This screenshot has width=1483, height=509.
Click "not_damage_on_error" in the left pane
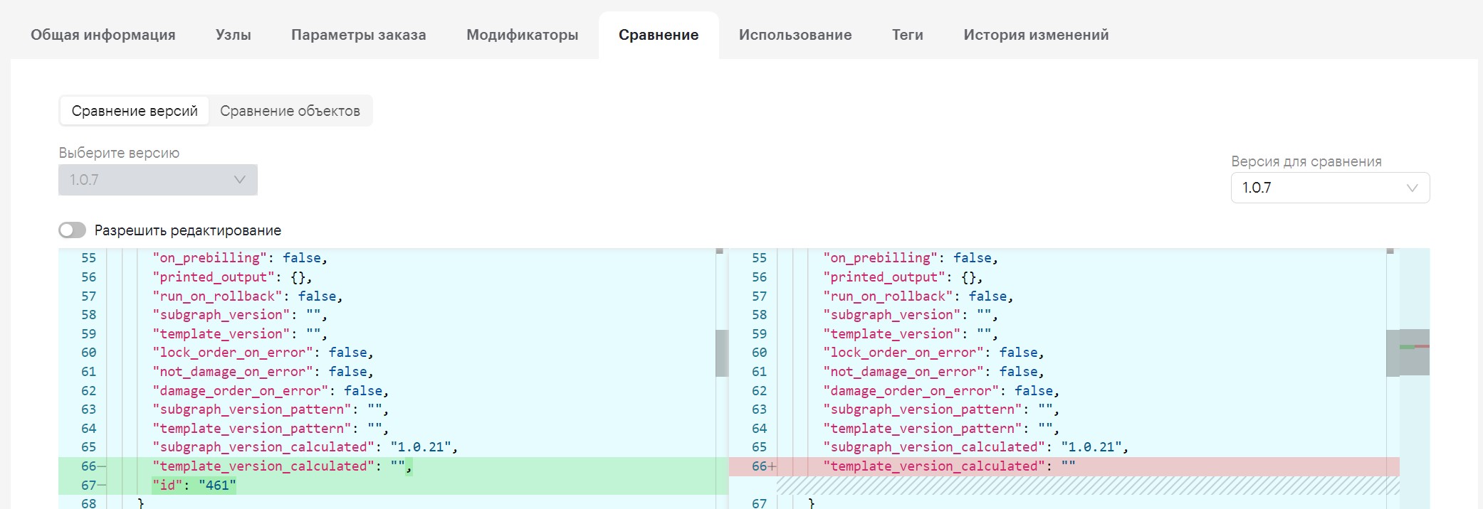point(234,372)
